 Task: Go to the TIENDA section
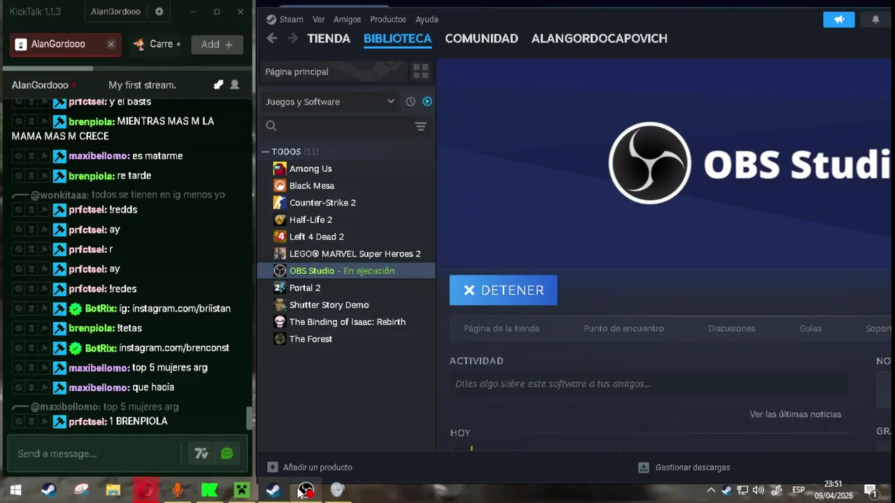[329, 38]
